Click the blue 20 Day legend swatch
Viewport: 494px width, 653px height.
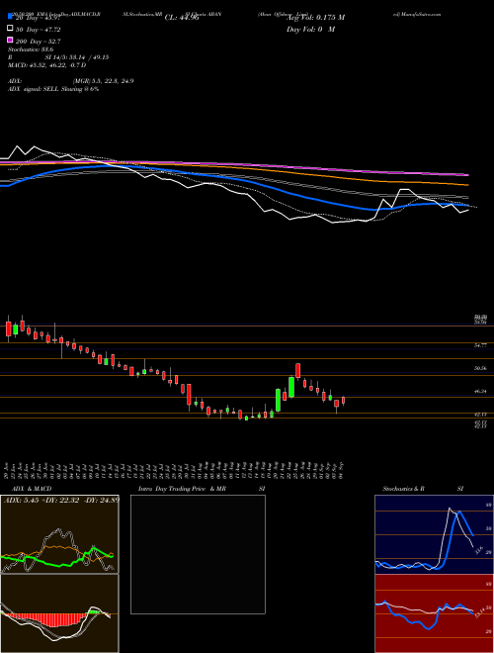11,17
